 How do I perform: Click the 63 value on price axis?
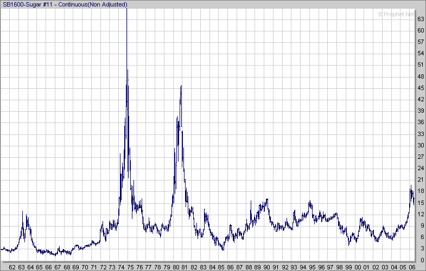[x=420, y=19]
